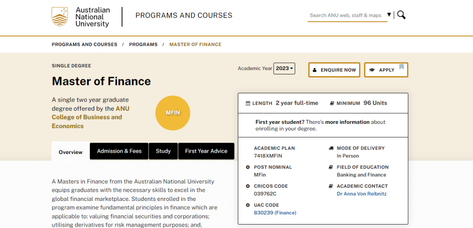The width and height of the screenshot is (473, 228).
Task: Click the '2 year full-time' length value
Action: (x=297, y=103)
